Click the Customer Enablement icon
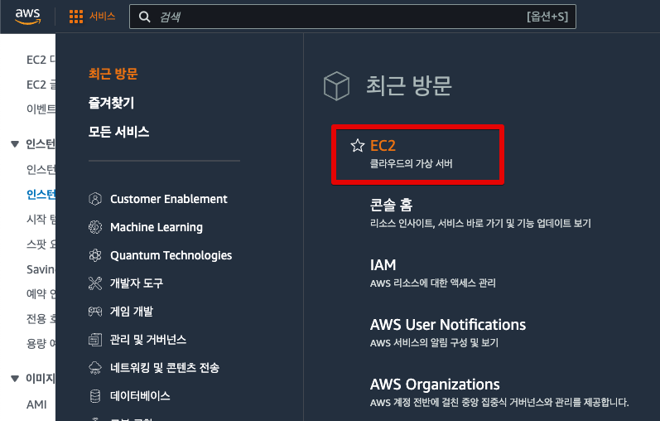660x421 pixels. point(95,199)
